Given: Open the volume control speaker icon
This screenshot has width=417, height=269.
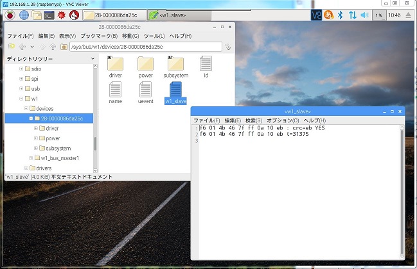Looking at the screenshot, I should click(365, 15).
